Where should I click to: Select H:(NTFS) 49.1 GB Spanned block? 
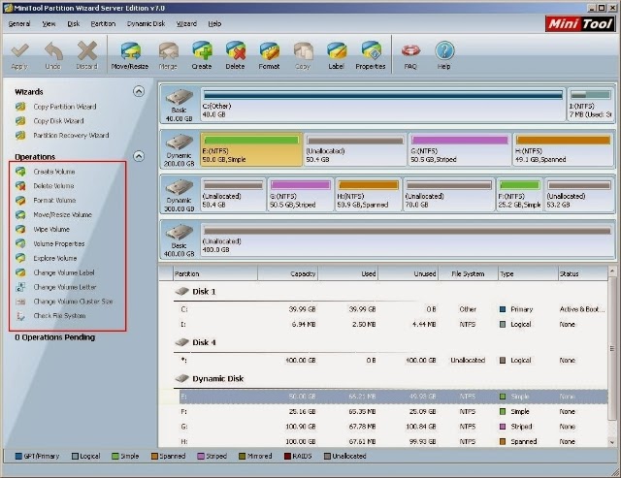tap(563, 149)
